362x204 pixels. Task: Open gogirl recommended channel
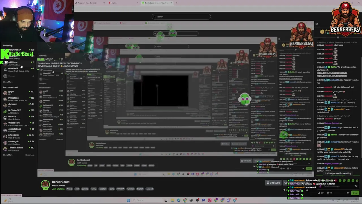pos(18,93)
